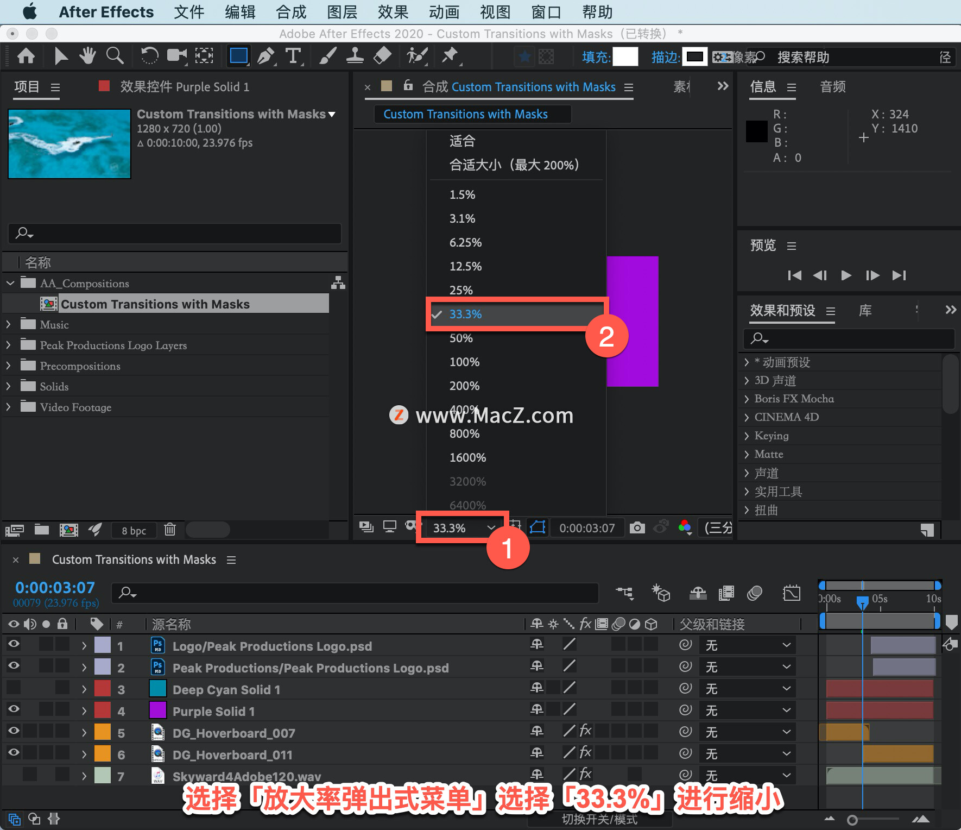Select the Roto Brush tool

(x=418, y=55)
